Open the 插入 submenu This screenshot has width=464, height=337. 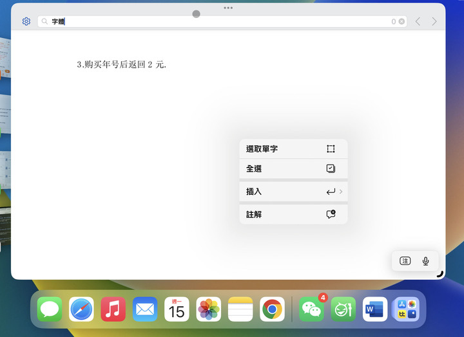(293, 192)
